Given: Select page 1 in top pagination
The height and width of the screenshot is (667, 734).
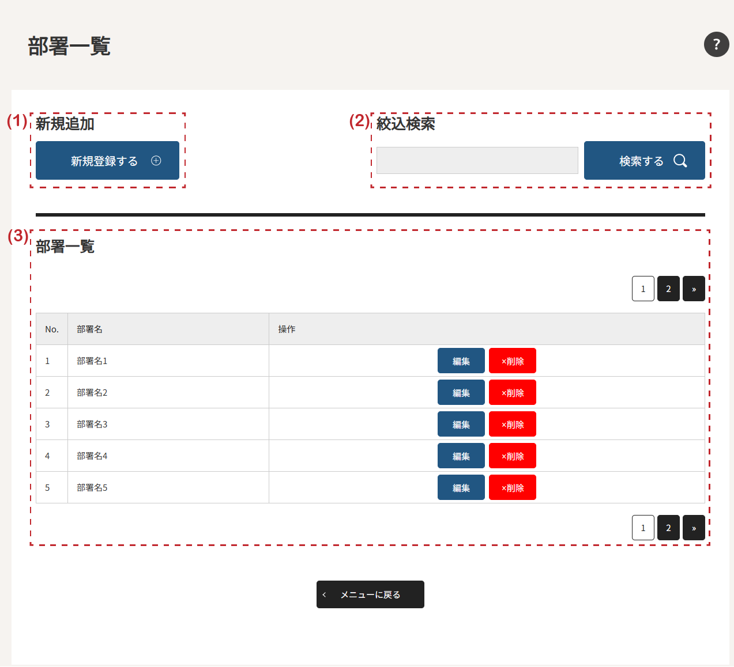Looking at the screenshot, I should [x=643, y=289].
